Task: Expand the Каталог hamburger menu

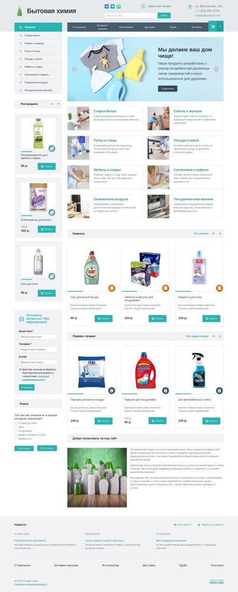Action: coord(20,27)
